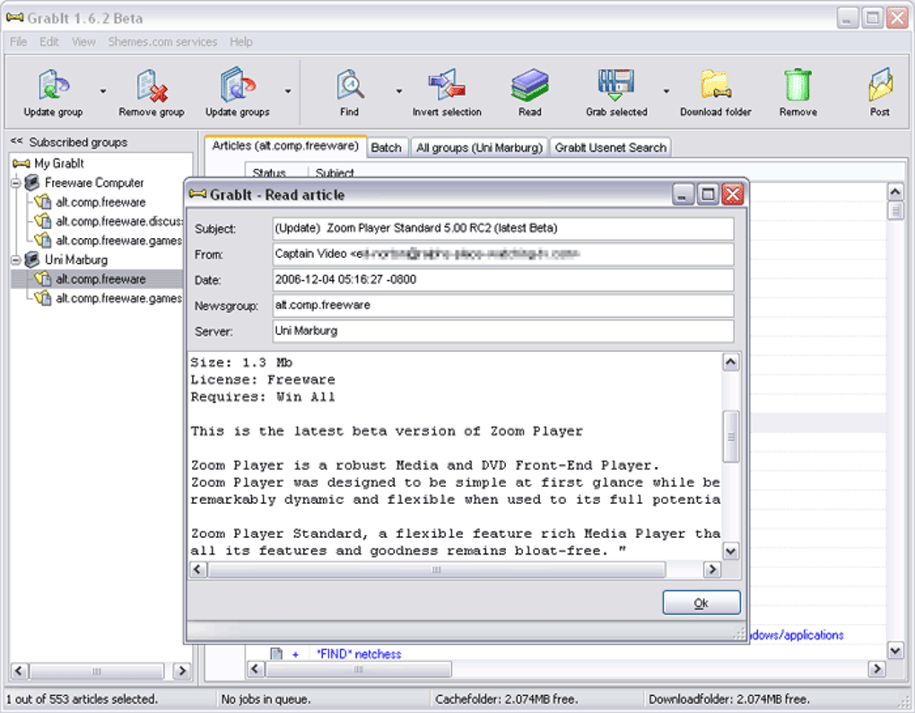Open Update groups dropdown arrow
This screenshot has width=915, height=713.
tap(288, 91)
